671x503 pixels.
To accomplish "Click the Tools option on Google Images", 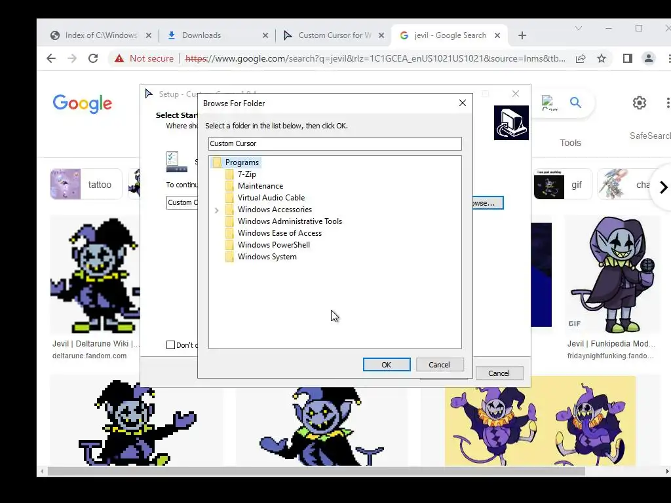I will point(571,143).
